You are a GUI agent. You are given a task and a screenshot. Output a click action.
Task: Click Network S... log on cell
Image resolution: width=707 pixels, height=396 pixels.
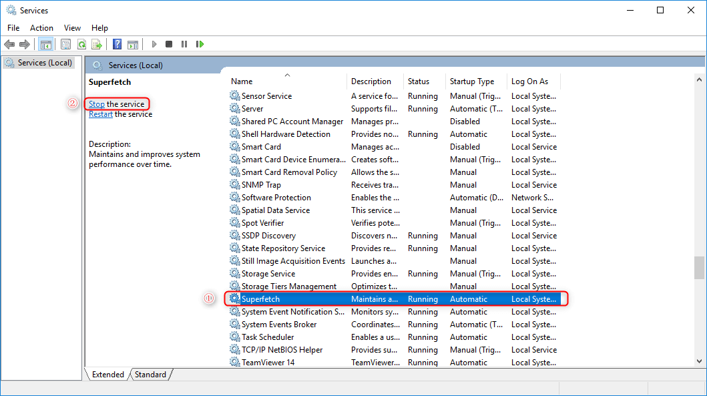click(533, 198)
